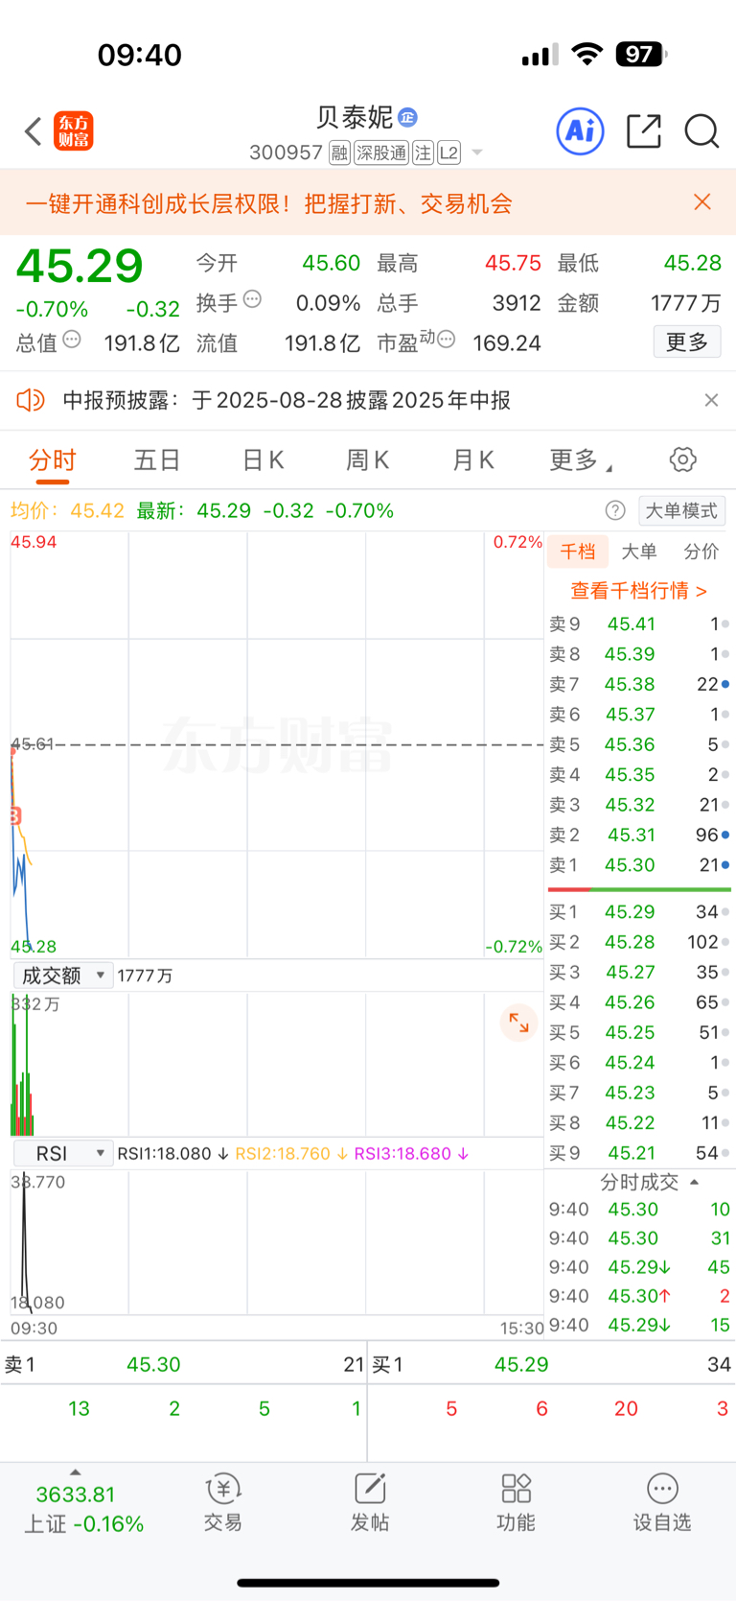The image size is (736, 1601).
Task: Open 查看千档行情 link
Action: [638, 591]
